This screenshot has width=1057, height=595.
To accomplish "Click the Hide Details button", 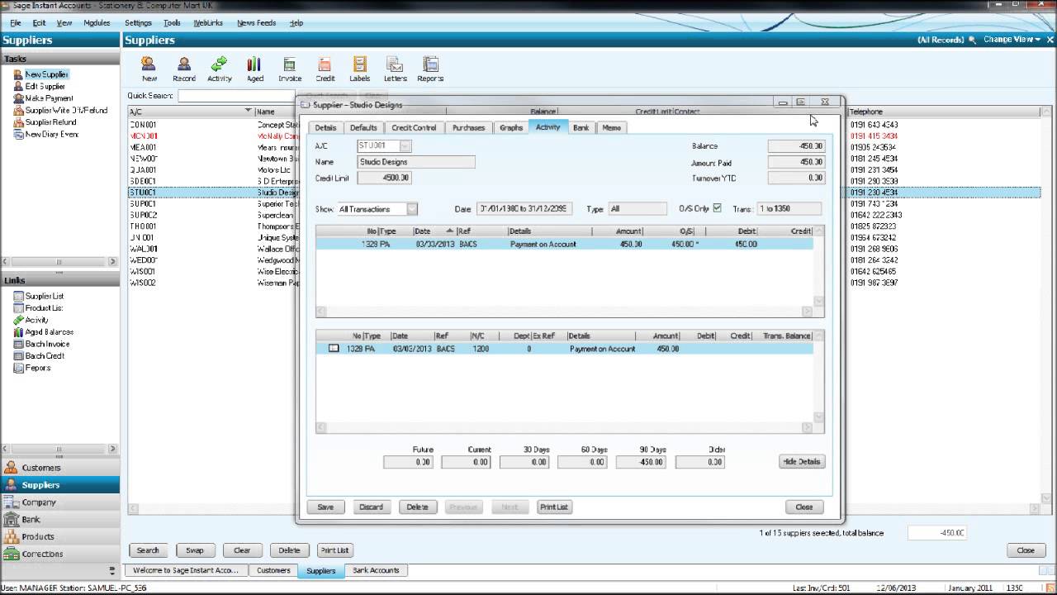I will point(801,461).
